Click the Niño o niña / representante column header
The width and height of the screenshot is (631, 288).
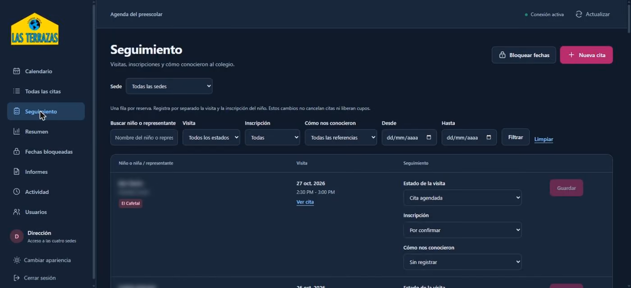(x=146, y=163)
